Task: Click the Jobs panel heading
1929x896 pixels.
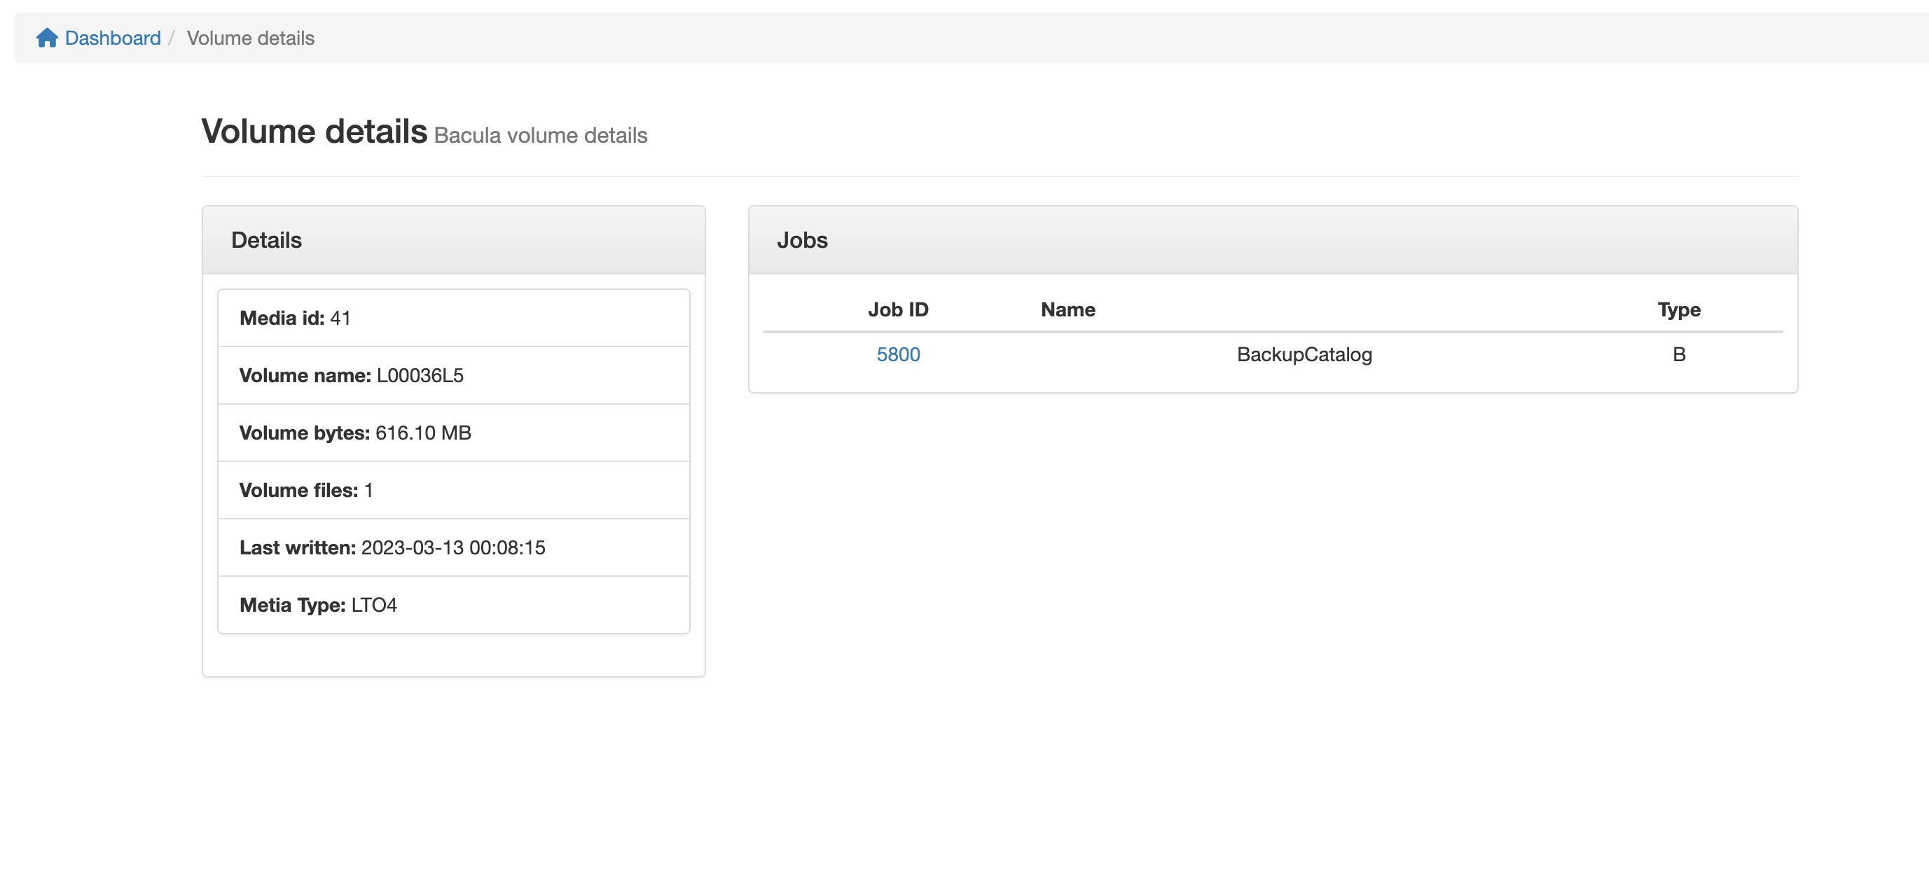Action: (x=802, y=240)
